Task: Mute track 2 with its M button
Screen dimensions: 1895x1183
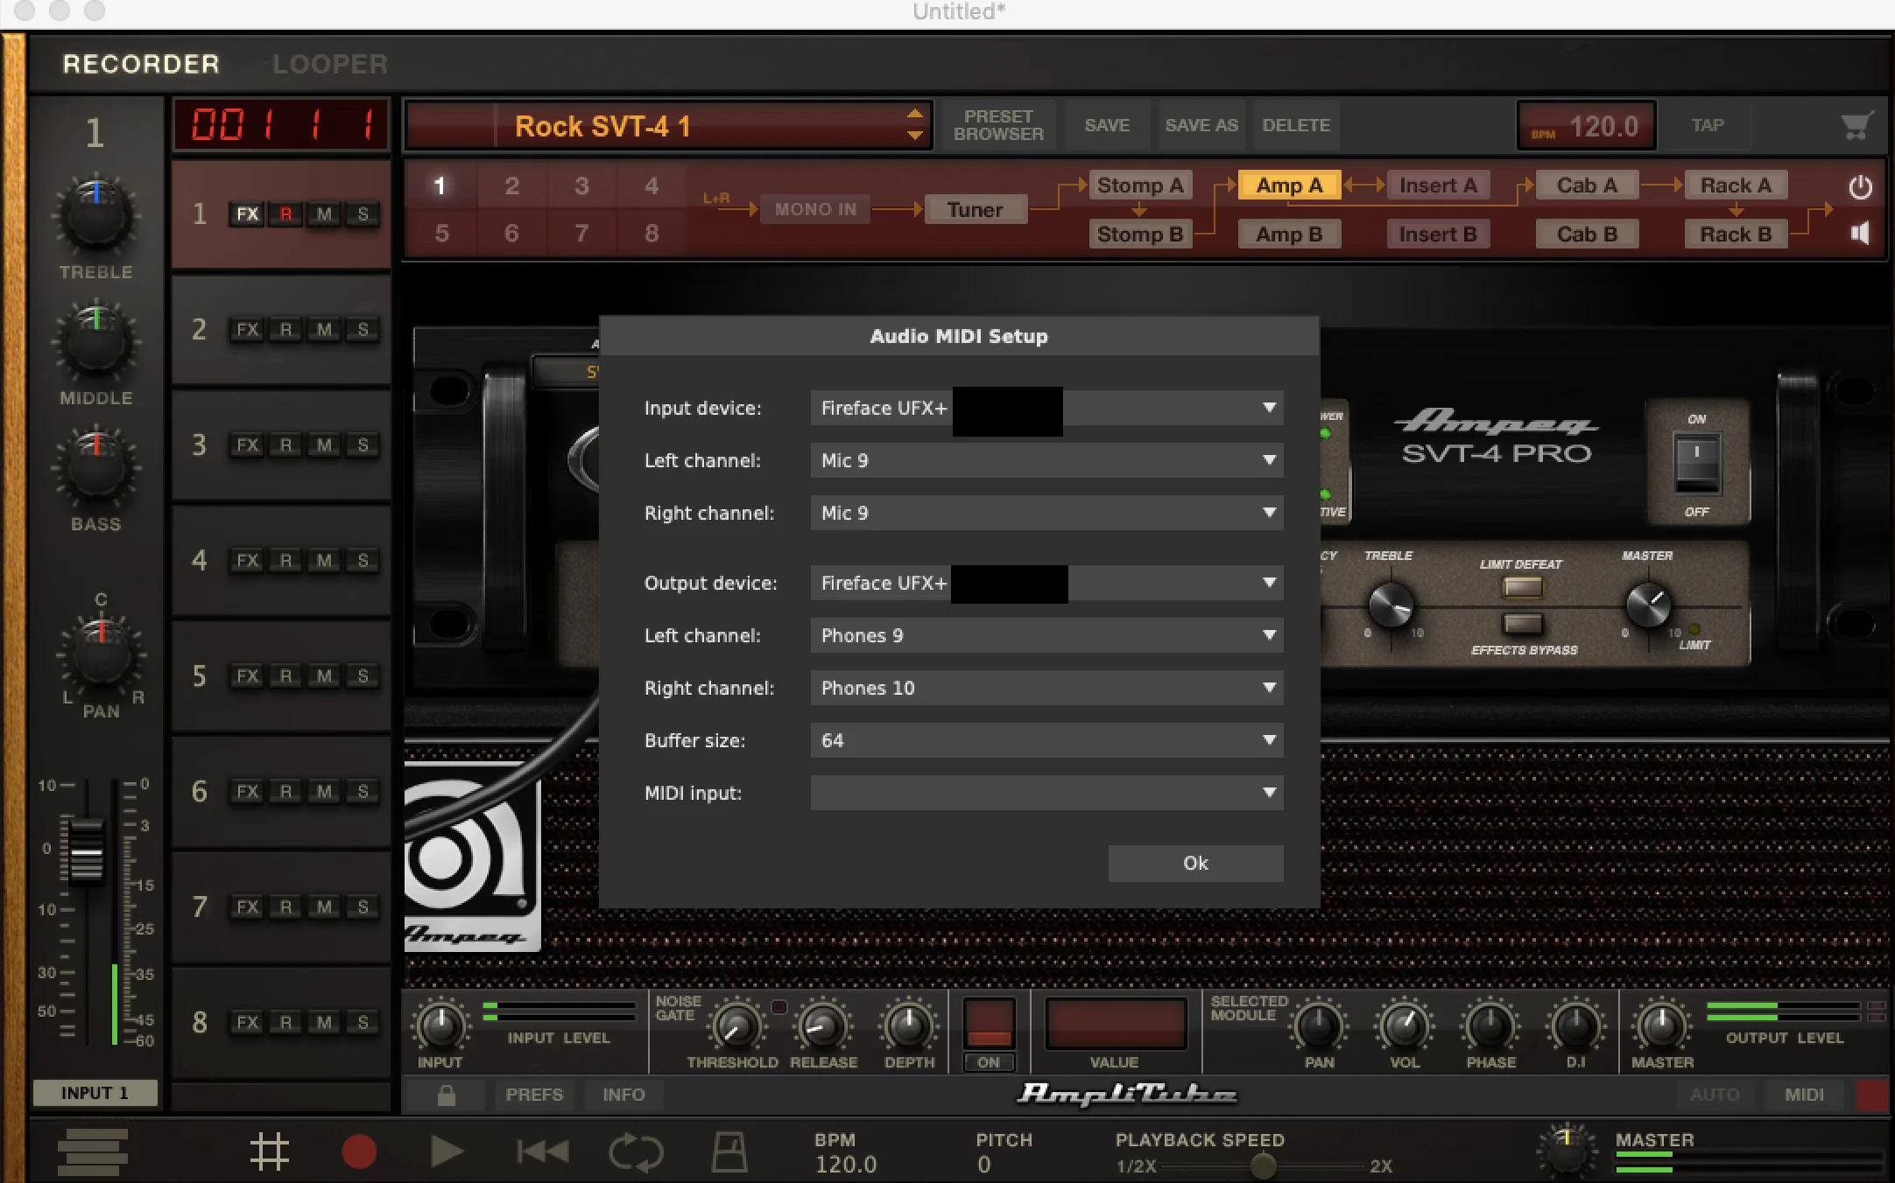Action: (x=324, y=330)
